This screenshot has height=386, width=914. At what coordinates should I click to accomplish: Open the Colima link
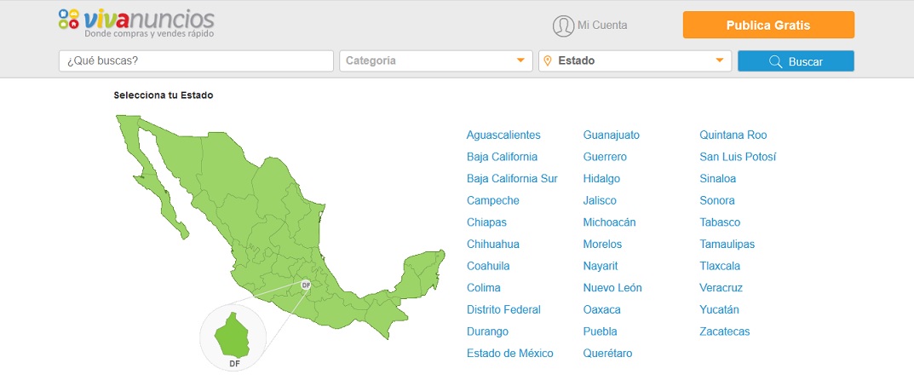click(483, 288)
